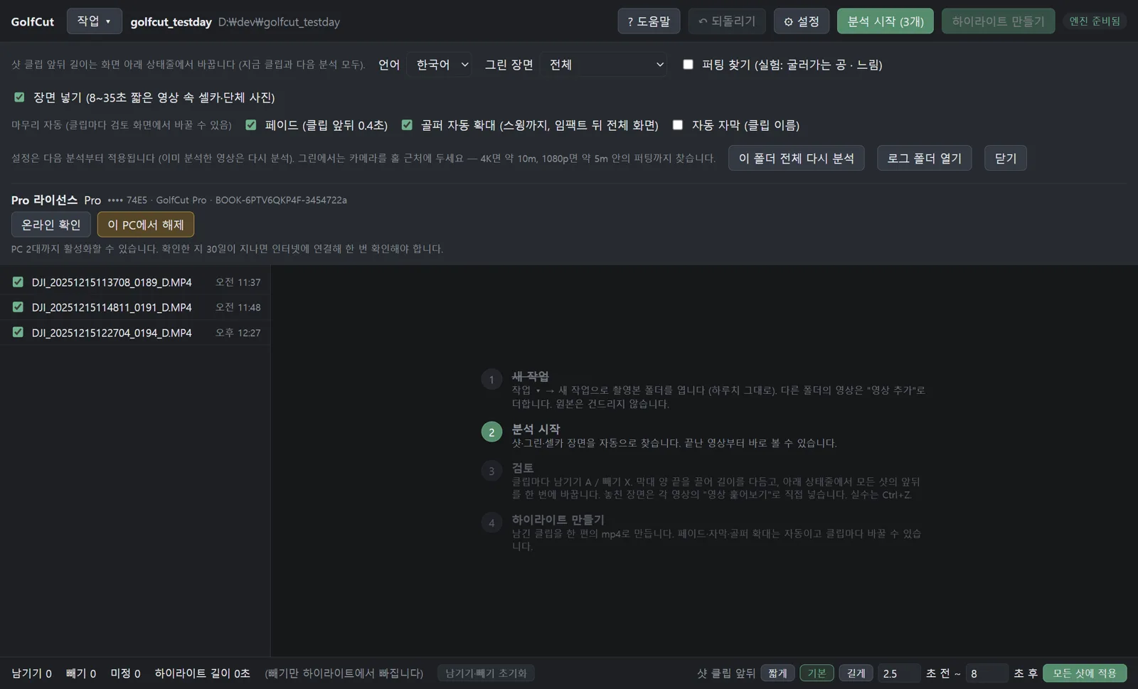1138x689 pixels.
Task: Start analysis with 분석 시작 (3개)
Action: coord(886,21)
